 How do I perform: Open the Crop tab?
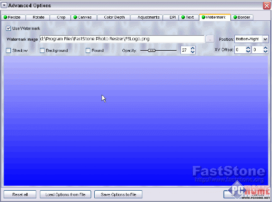point(61,17)
